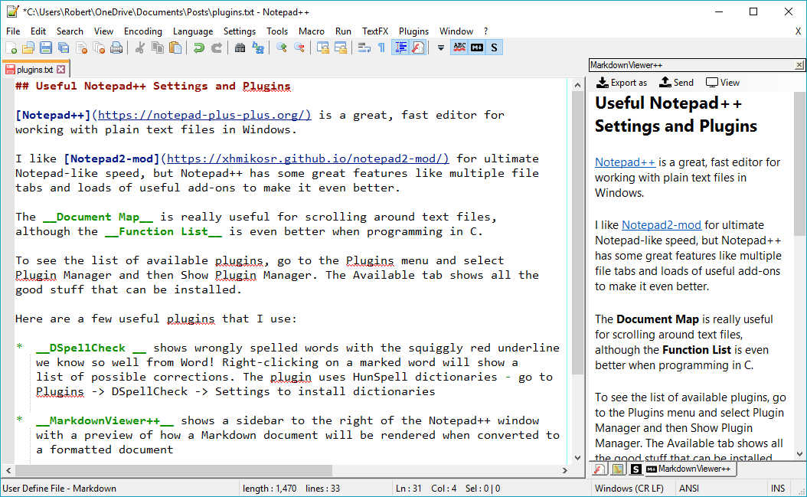807x497 pixels.
Task: Close the MarkdownViewer++ panel
Action: pyautogui.click(x=799, y=65)
